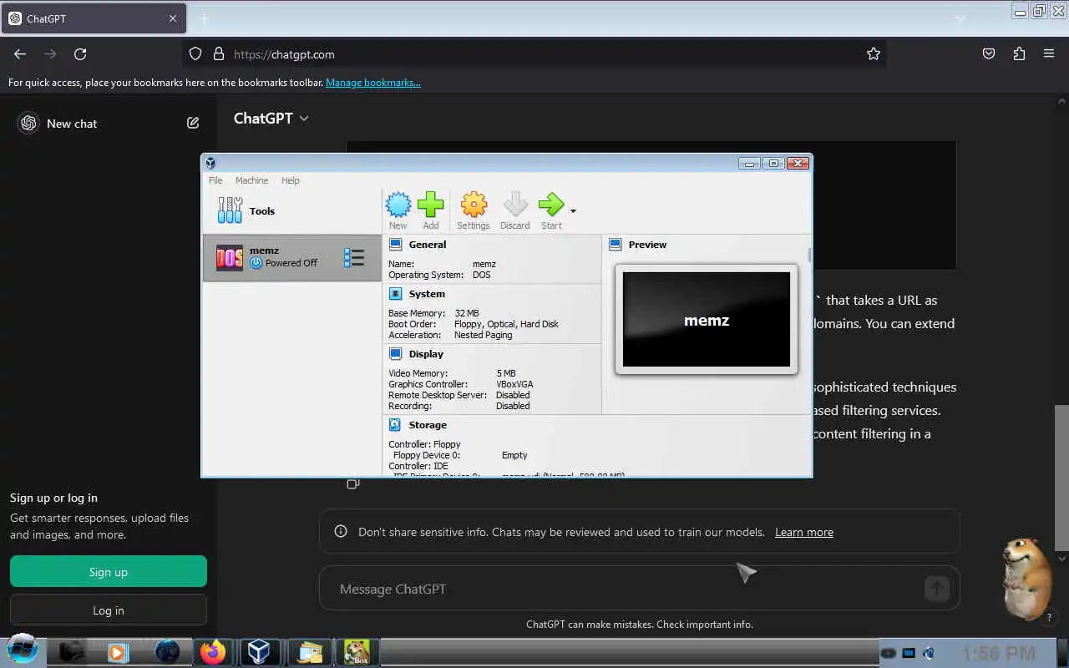Click the Display section header text

(426, 354)
